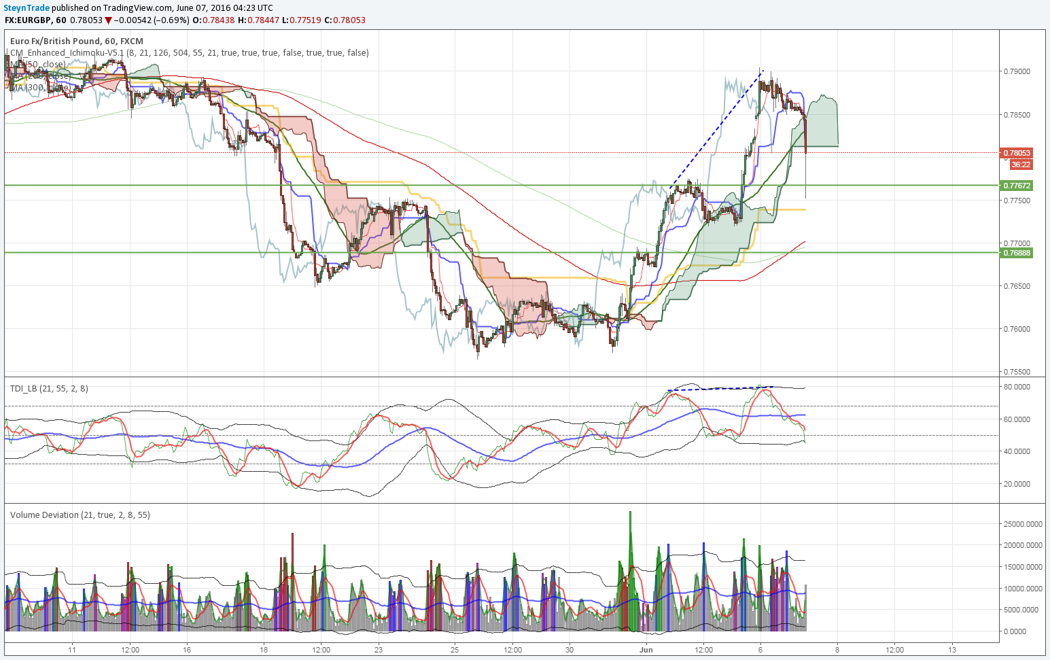This screenshot has width=1050, height=660.
Task: Click the date 11 on the time axis
Action: [72, 650]
